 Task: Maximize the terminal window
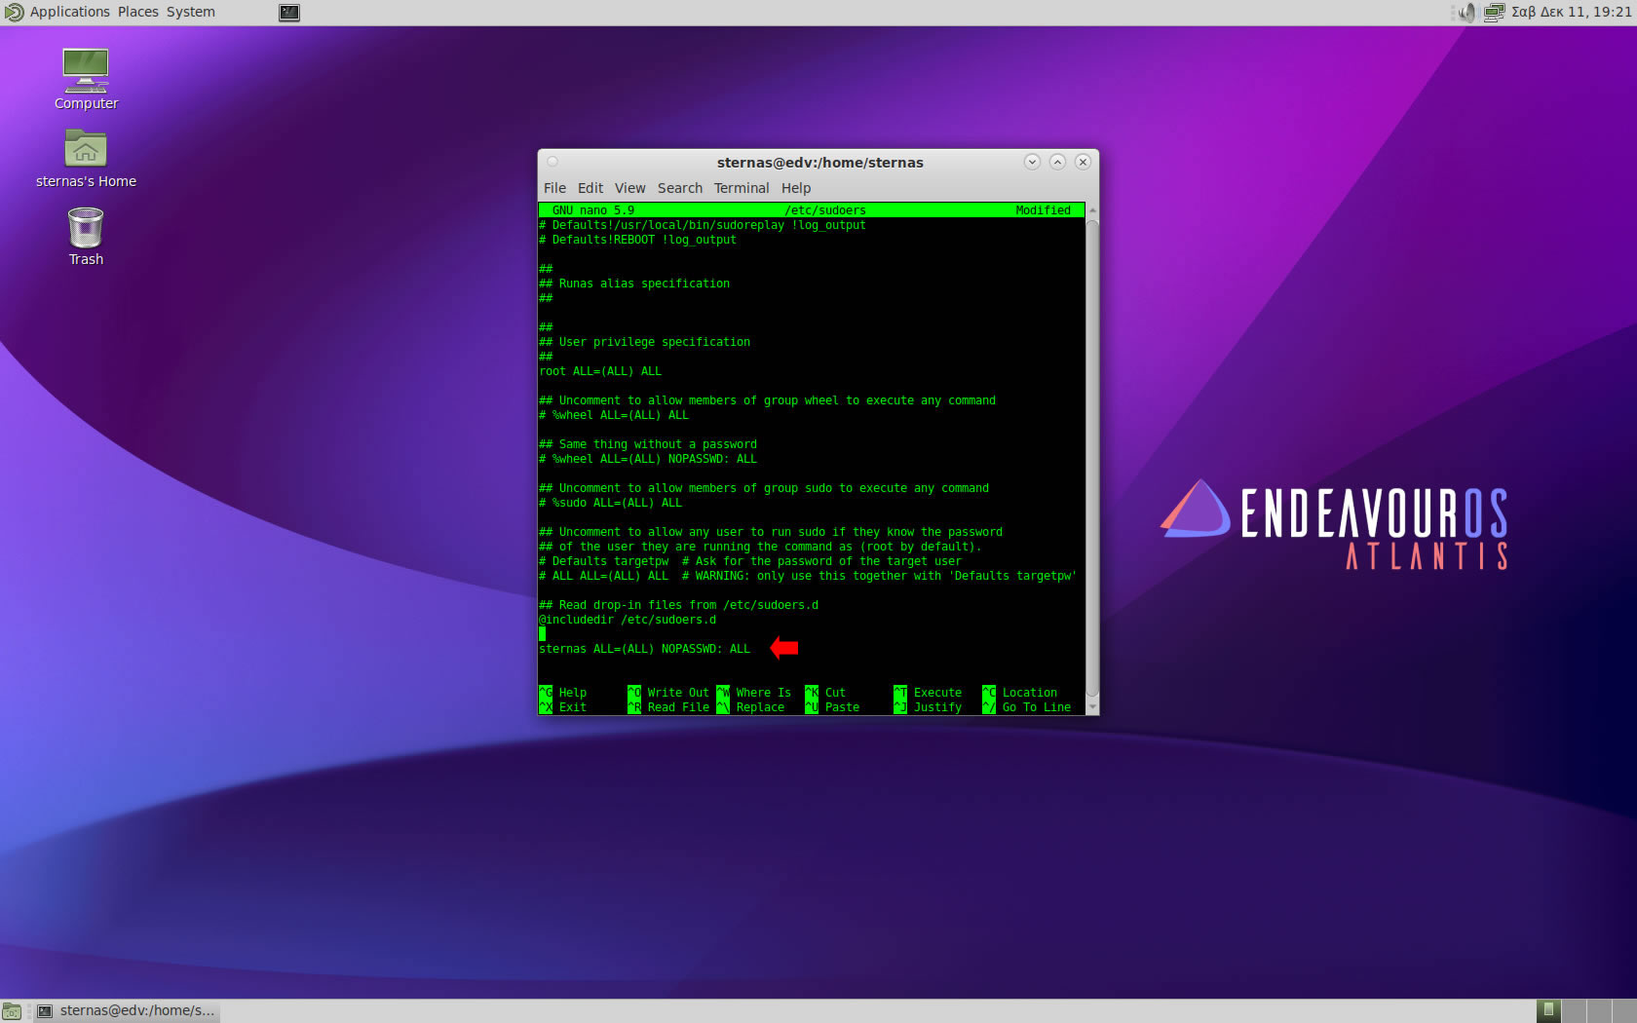pos(1057,162)
